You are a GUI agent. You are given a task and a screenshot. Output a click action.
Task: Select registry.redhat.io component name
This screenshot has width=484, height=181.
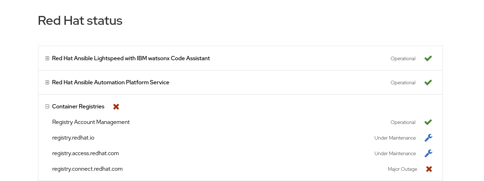[73, 138]
